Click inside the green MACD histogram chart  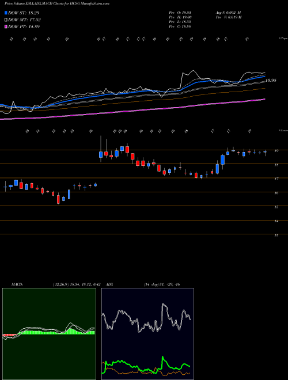coord(49,334)
